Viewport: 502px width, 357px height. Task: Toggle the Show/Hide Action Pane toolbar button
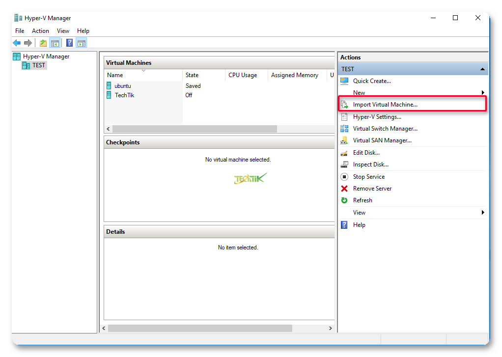82,43
